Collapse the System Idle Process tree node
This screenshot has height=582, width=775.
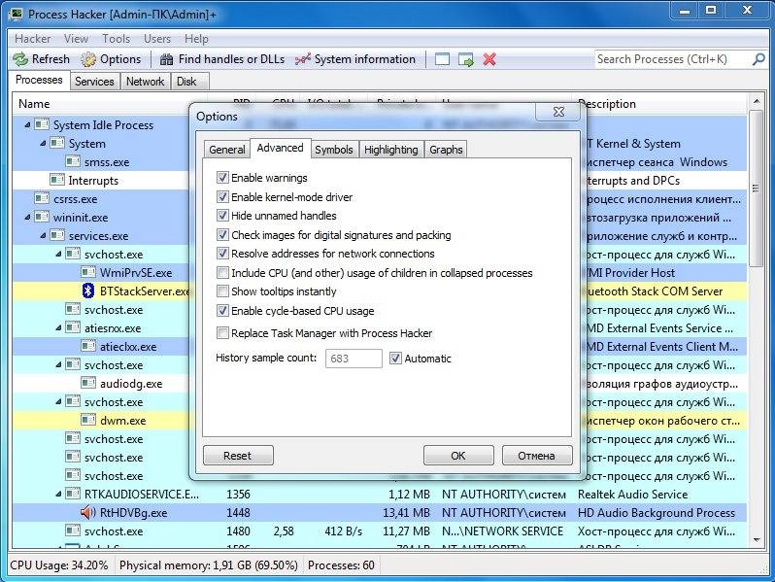coord(27,125)
